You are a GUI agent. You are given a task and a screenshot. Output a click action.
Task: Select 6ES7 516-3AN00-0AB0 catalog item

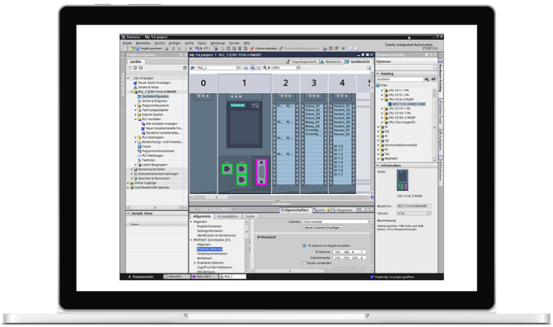[409, 104]
